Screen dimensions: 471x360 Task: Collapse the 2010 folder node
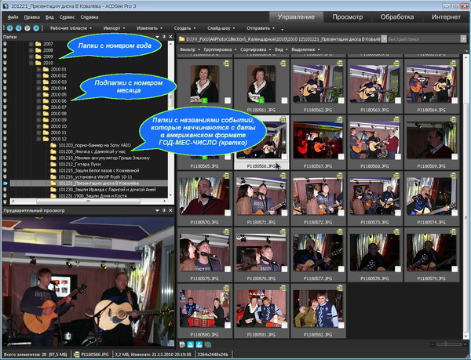pos(31,63)
